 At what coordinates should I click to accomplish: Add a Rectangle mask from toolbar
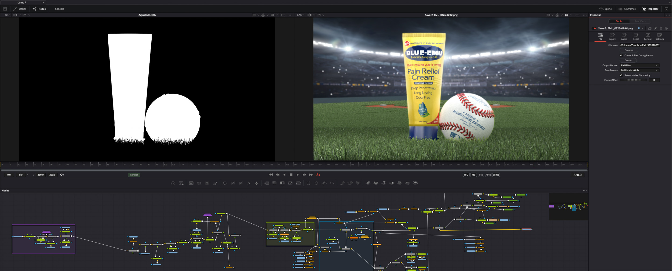point(308,183)
